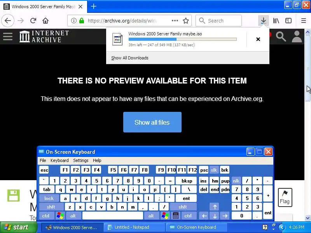Viewport: 311px width, 233px height.
Task: Open the Keyboard menu
Action: (59, 160)
